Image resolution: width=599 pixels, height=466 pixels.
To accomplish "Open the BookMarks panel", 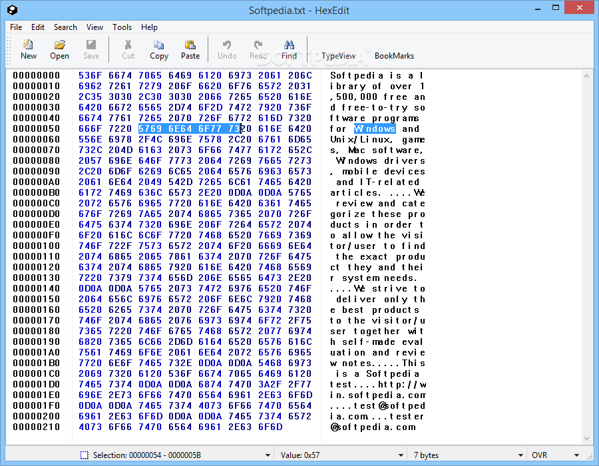I will (394, 56).
